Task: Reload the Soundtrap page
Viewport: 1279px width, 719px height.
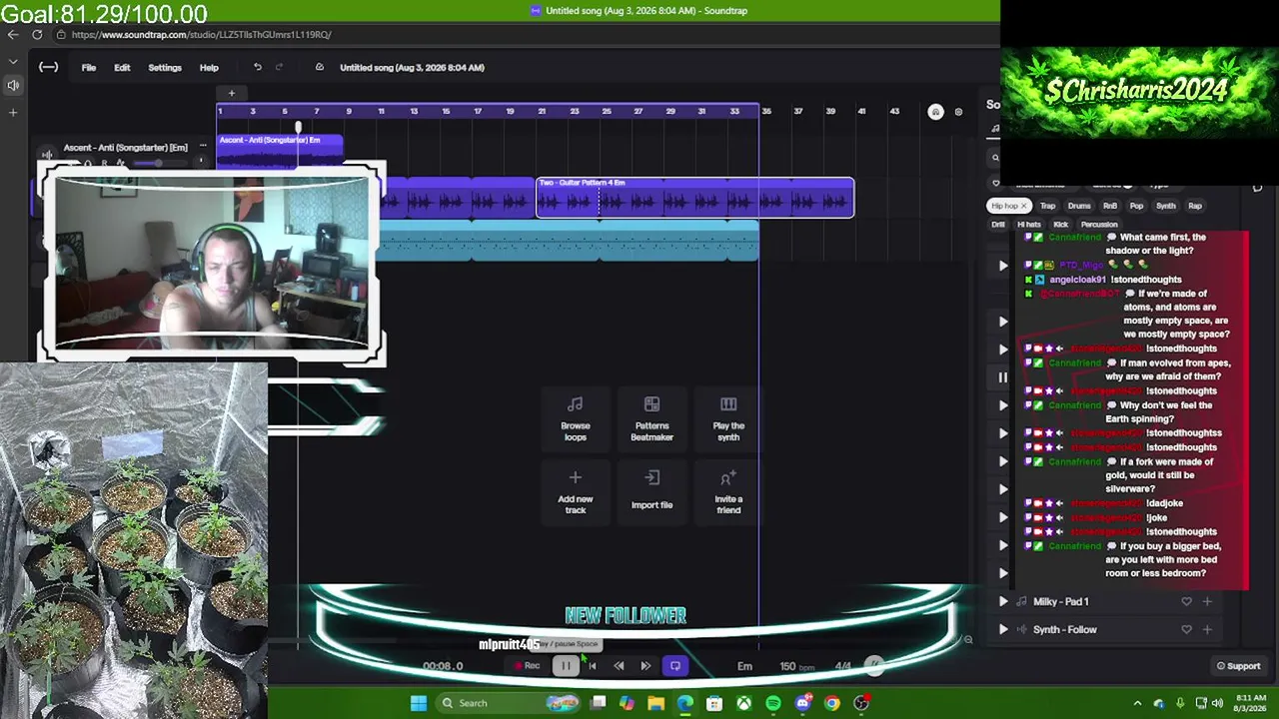Action: (37, 34)
